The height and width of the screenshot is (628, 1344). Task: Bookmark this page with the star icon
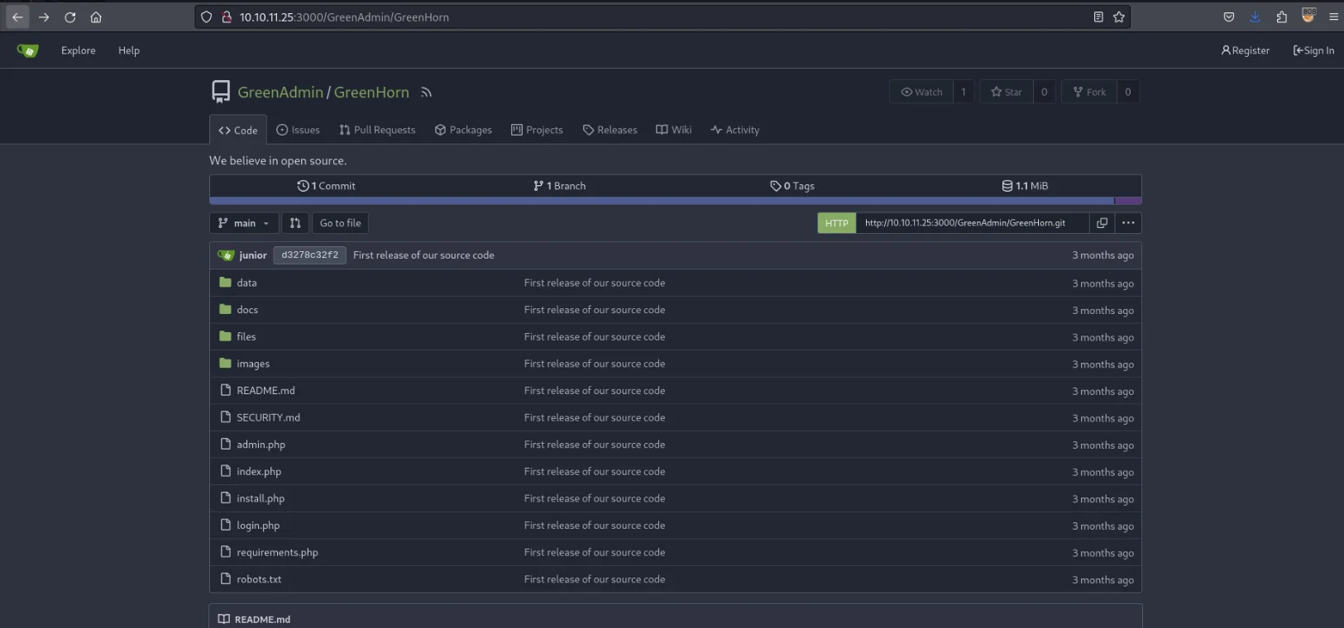(x=1119, y=17)
